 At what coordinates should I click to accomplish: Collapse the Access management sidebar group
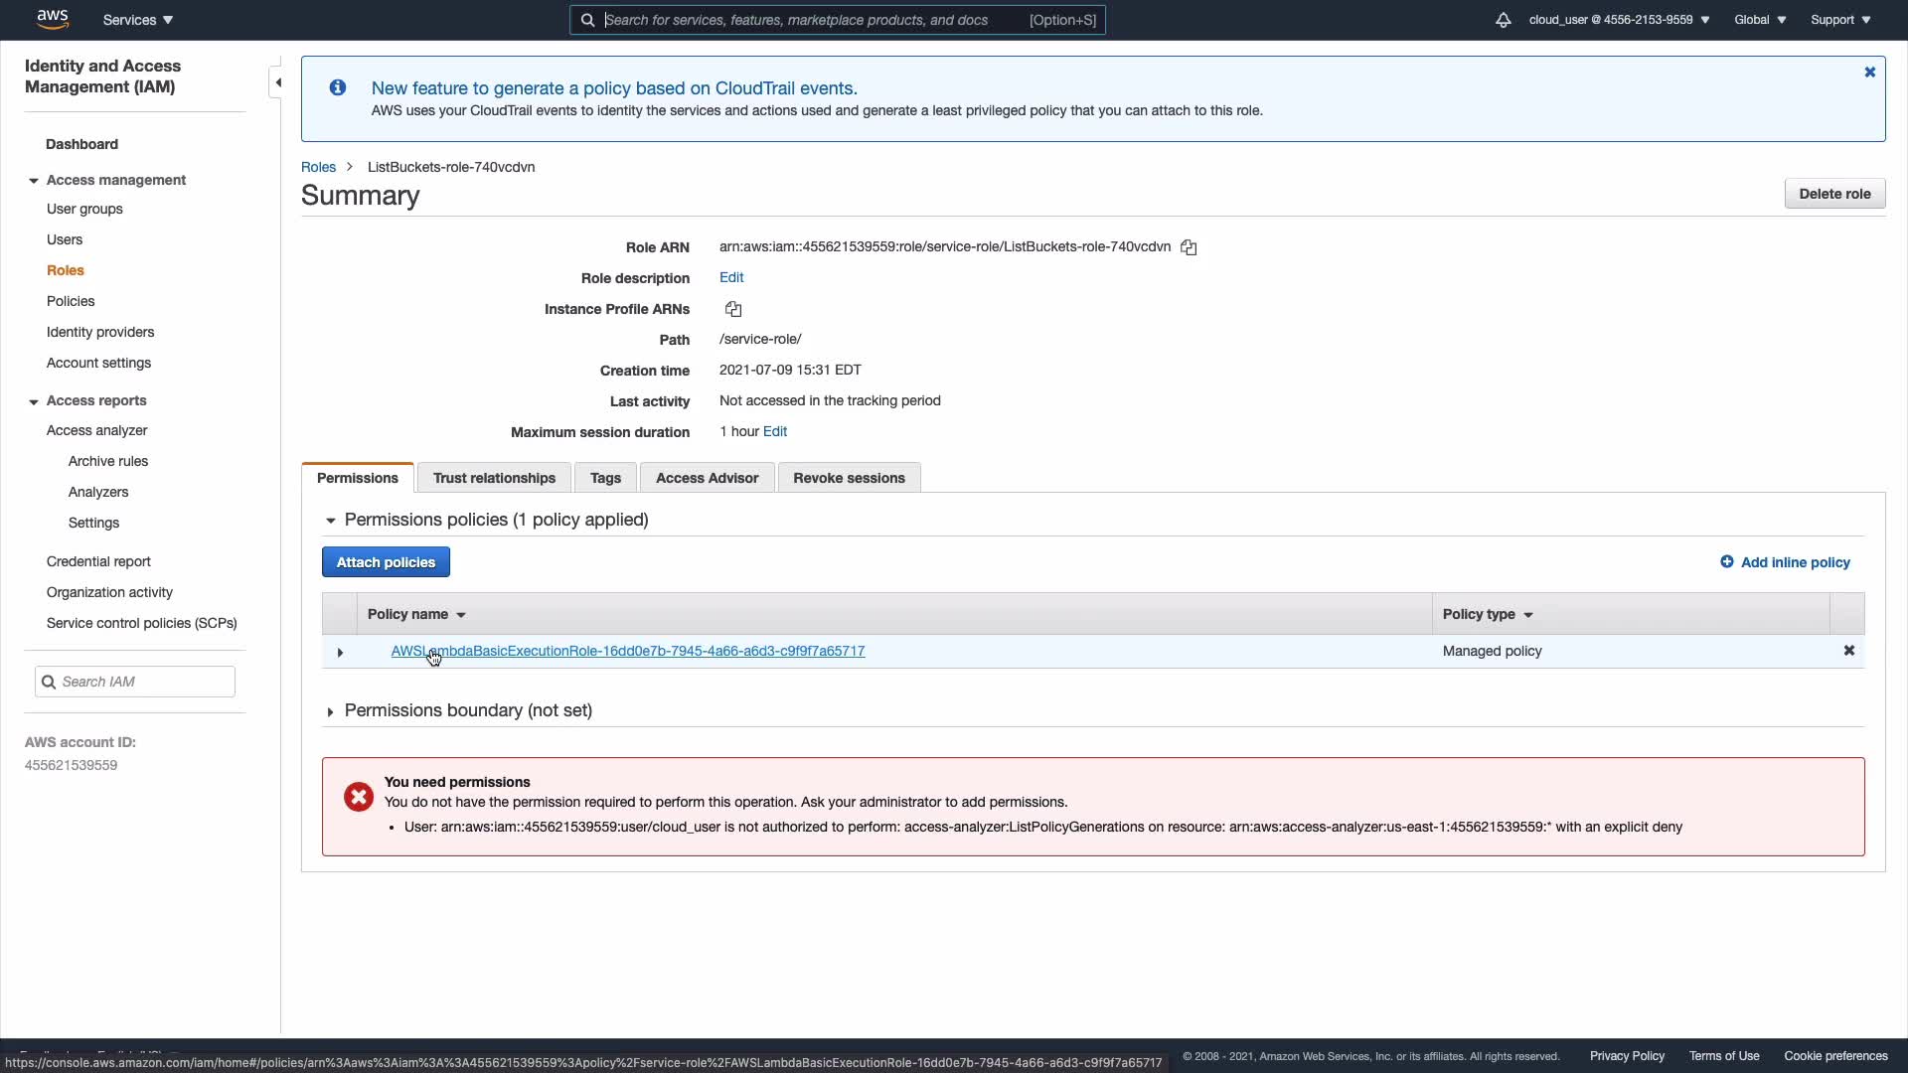tap(34, 181)
